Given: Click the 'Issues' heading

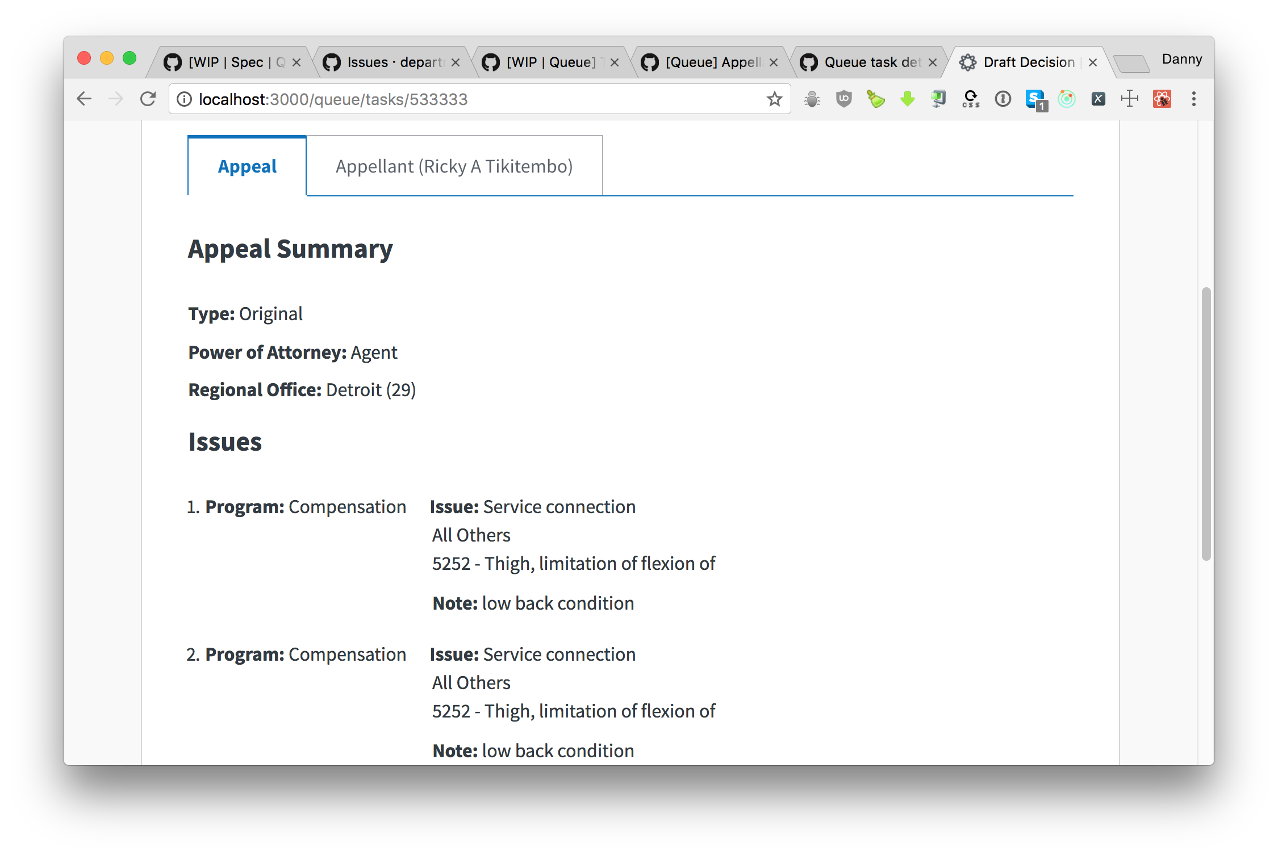Looking at the screenshot, I should tap(225, 442).
